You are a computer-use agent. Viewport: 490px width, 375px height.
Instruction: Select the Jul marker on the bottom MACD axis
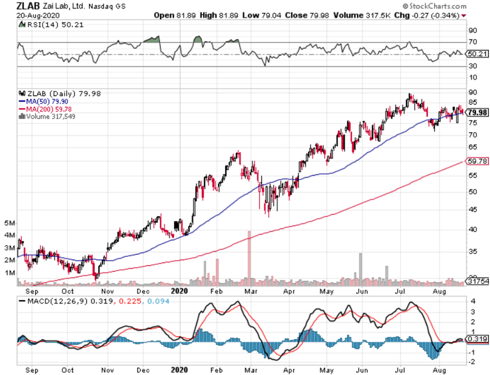pos(399,369)
